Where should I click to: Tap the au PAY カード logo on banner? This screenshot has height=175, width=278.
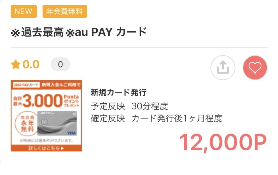(26, 85)
